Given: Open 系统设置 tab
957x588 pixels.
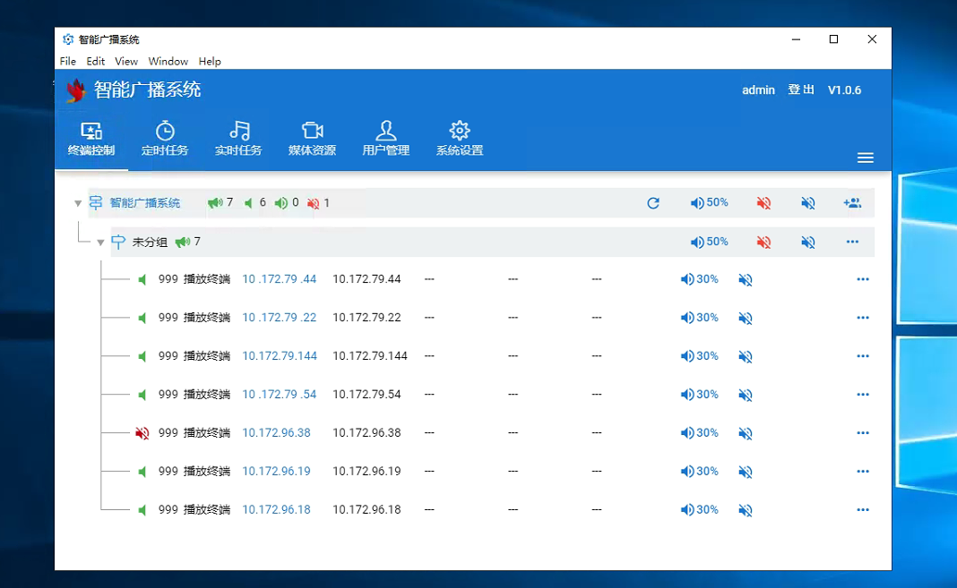Looking at the screenshot, I should click(460, 139).
